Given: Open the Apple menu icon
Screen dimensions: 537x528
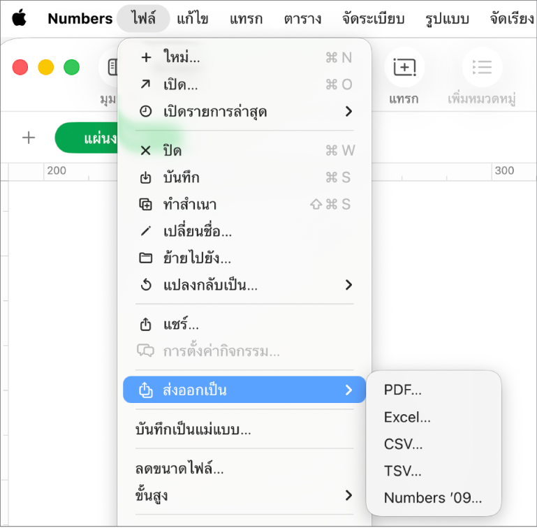Looking at the screenshot, I should point(19,18).
